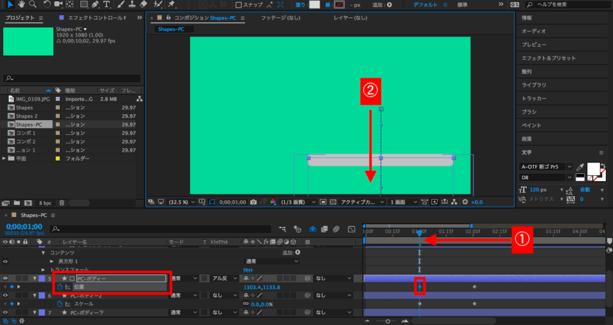Image resolution: width=613 pixels, height=325 pixels.
Task: Select the Hand tool
Action: click(23, 5)
